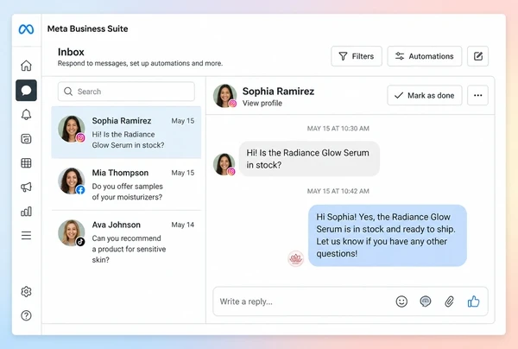Click TikTok badge on Ava's avatar
This screenshot has height=349, width=518.
(80, 242)
